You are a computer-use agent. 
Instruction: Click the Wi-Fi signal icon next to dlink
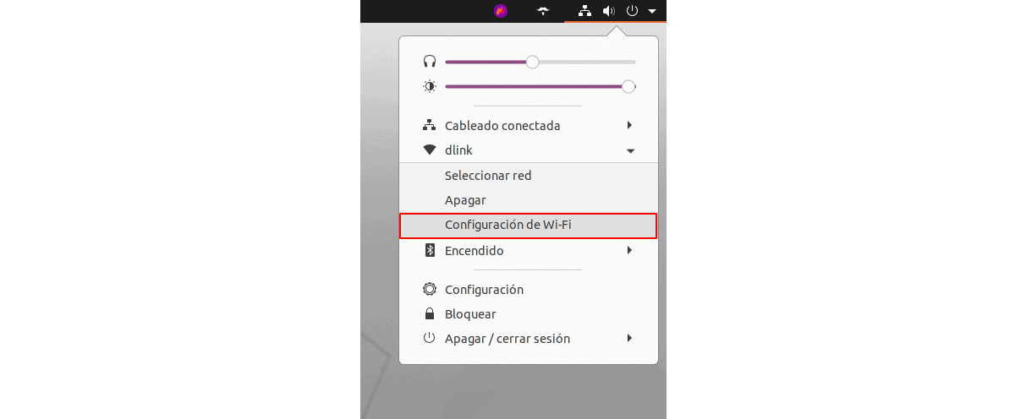(x=430, y=150)
